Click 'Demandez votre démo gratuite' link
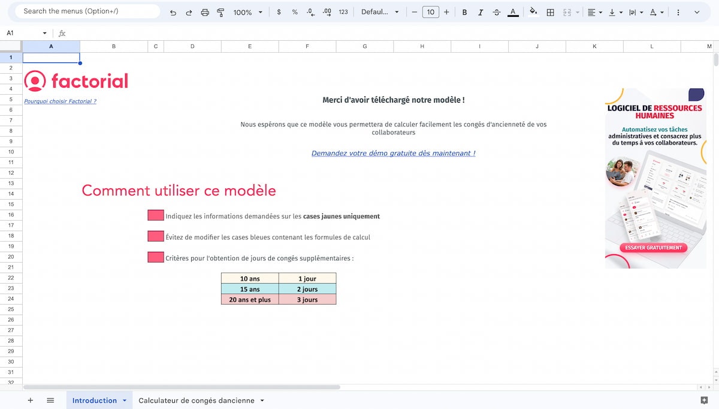Screen dimensions: 719x409 [x=393, y=154]
